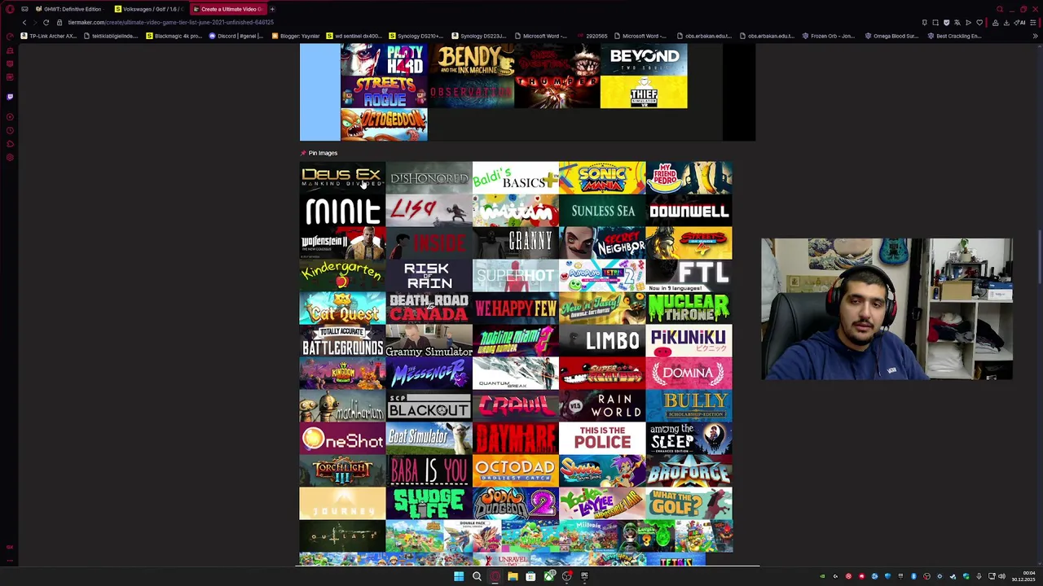Screen dimensions: 1043x586
Task: Click the Bluetooth tray icon
Action: 913,576
